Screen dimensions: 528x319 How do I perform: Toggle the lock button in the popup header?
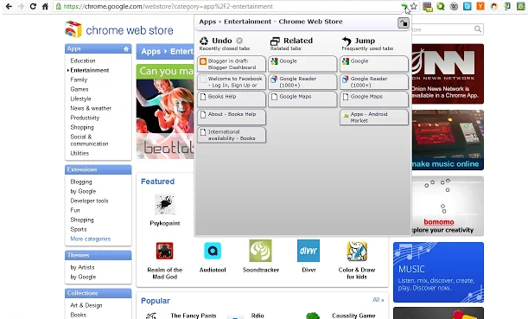[x=403, y=22]
